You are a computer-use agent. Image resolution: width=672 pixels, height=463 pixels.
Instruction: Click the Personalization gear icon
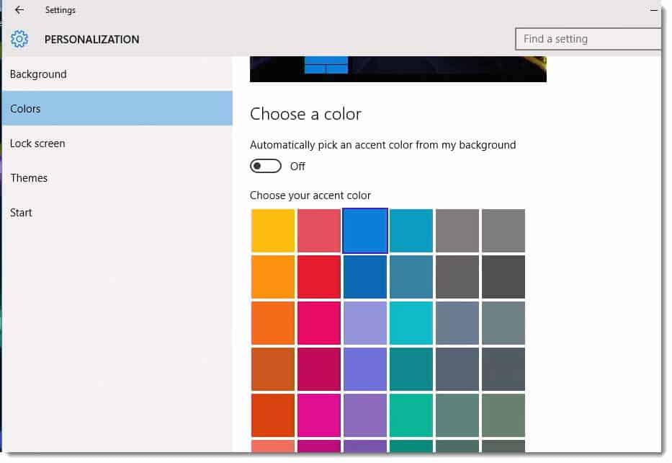(x=19, y=39)
